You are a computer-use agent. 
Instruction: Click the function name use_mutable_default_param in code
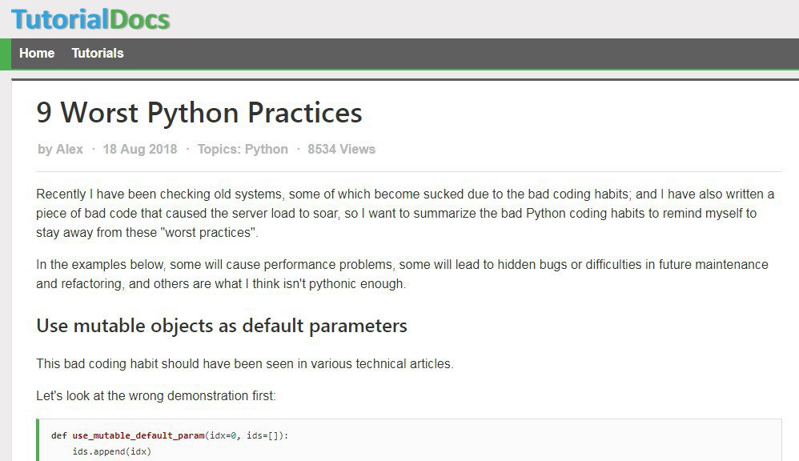pos(139,435)
